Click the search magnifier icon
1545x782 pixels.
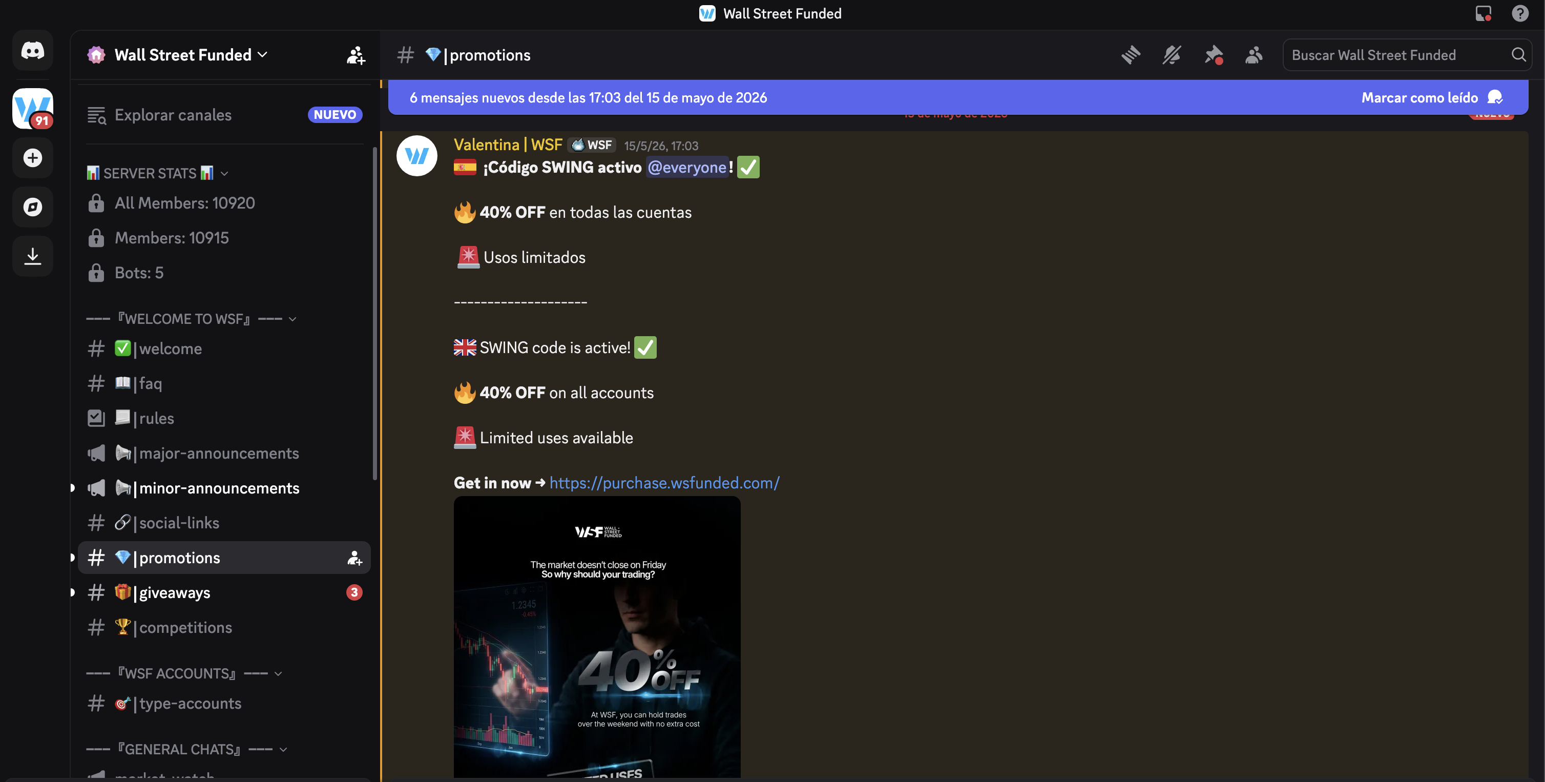(x=1518, y=55)
